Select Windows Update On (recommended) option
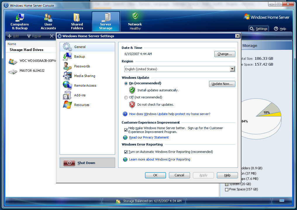 tap(126, 83)
